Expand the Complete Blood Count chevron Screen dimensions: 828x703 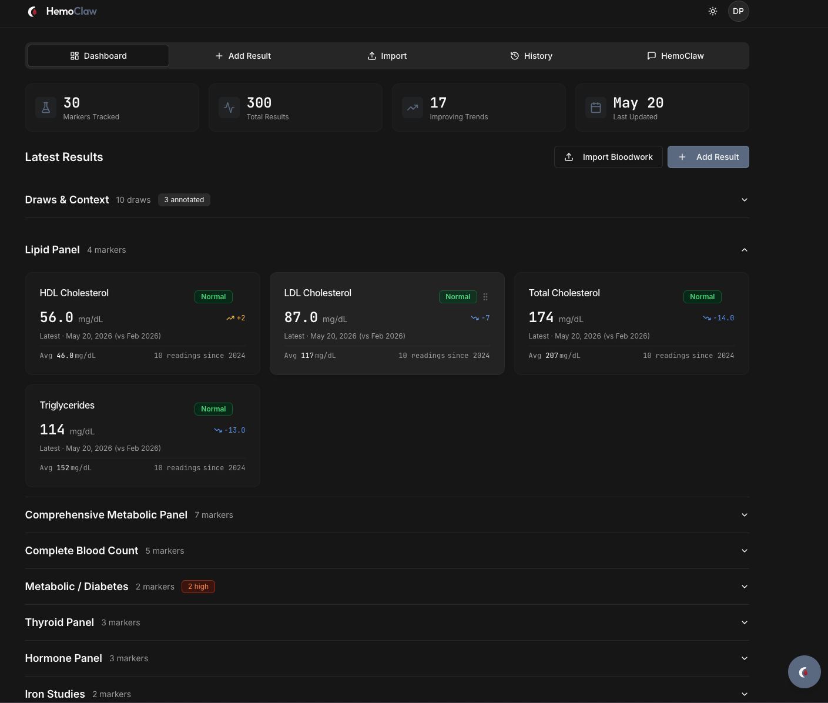(745, 551)
